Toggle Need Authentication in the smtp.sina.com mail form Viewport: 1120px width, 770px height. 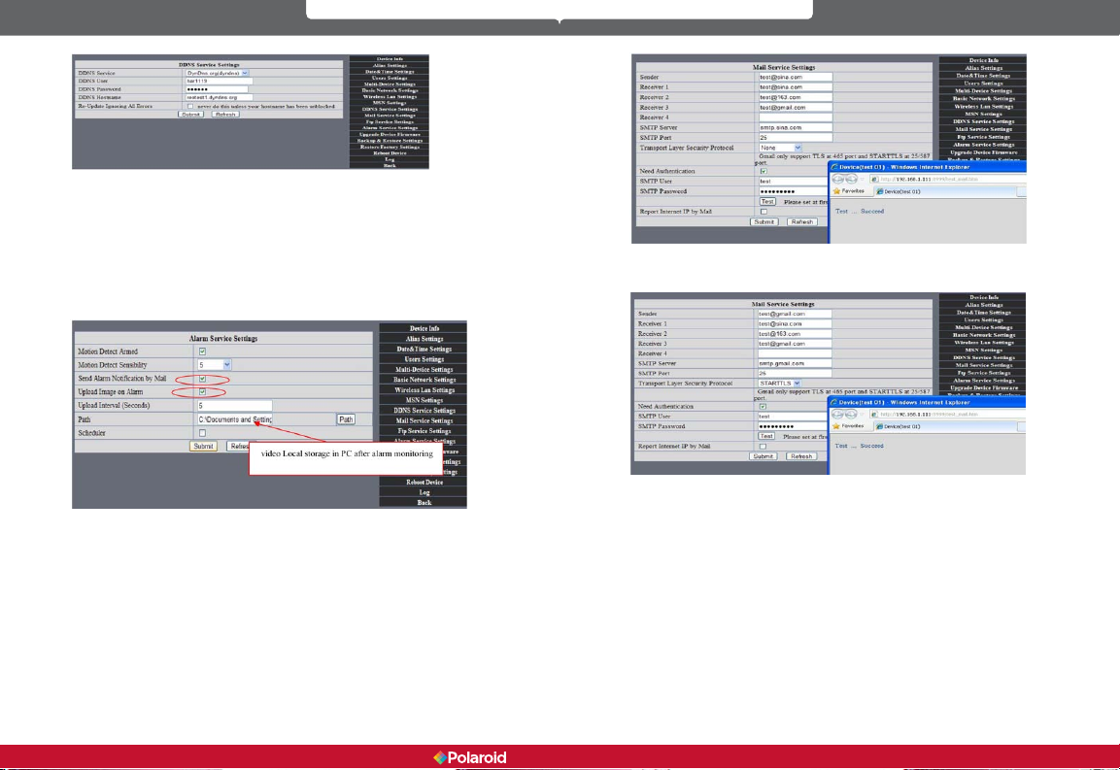[x=764, y=172]
